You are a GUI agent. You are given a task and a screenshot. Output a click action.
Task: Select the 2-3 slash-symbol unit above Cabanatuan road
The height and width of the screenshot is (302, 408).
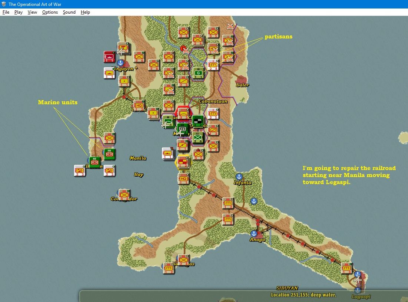(x=183, y=81)
